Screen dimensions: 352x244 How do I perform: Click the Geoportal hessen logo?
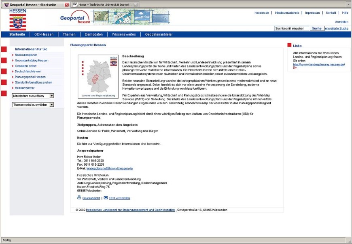pos(75,17)
